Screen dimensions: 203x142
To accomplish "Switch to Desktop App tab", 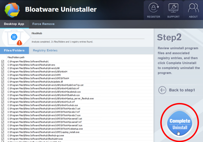I will (x=14, y=24).
